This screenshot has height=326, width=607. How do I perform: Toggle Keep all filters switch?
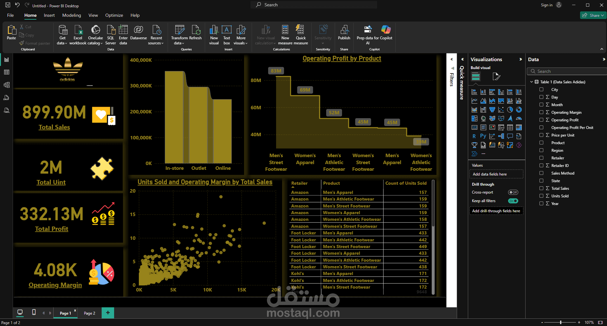[513, 201]
